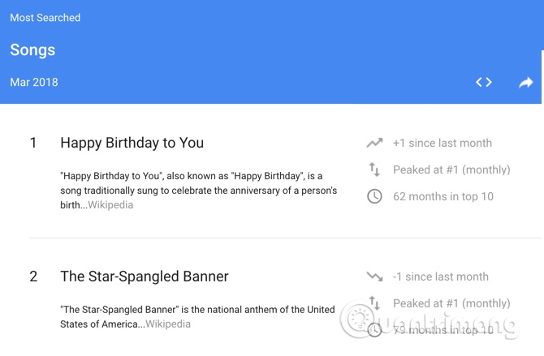
Task: Follow the Wikipedia link under Happy Birthday
Action: point(110,205)
